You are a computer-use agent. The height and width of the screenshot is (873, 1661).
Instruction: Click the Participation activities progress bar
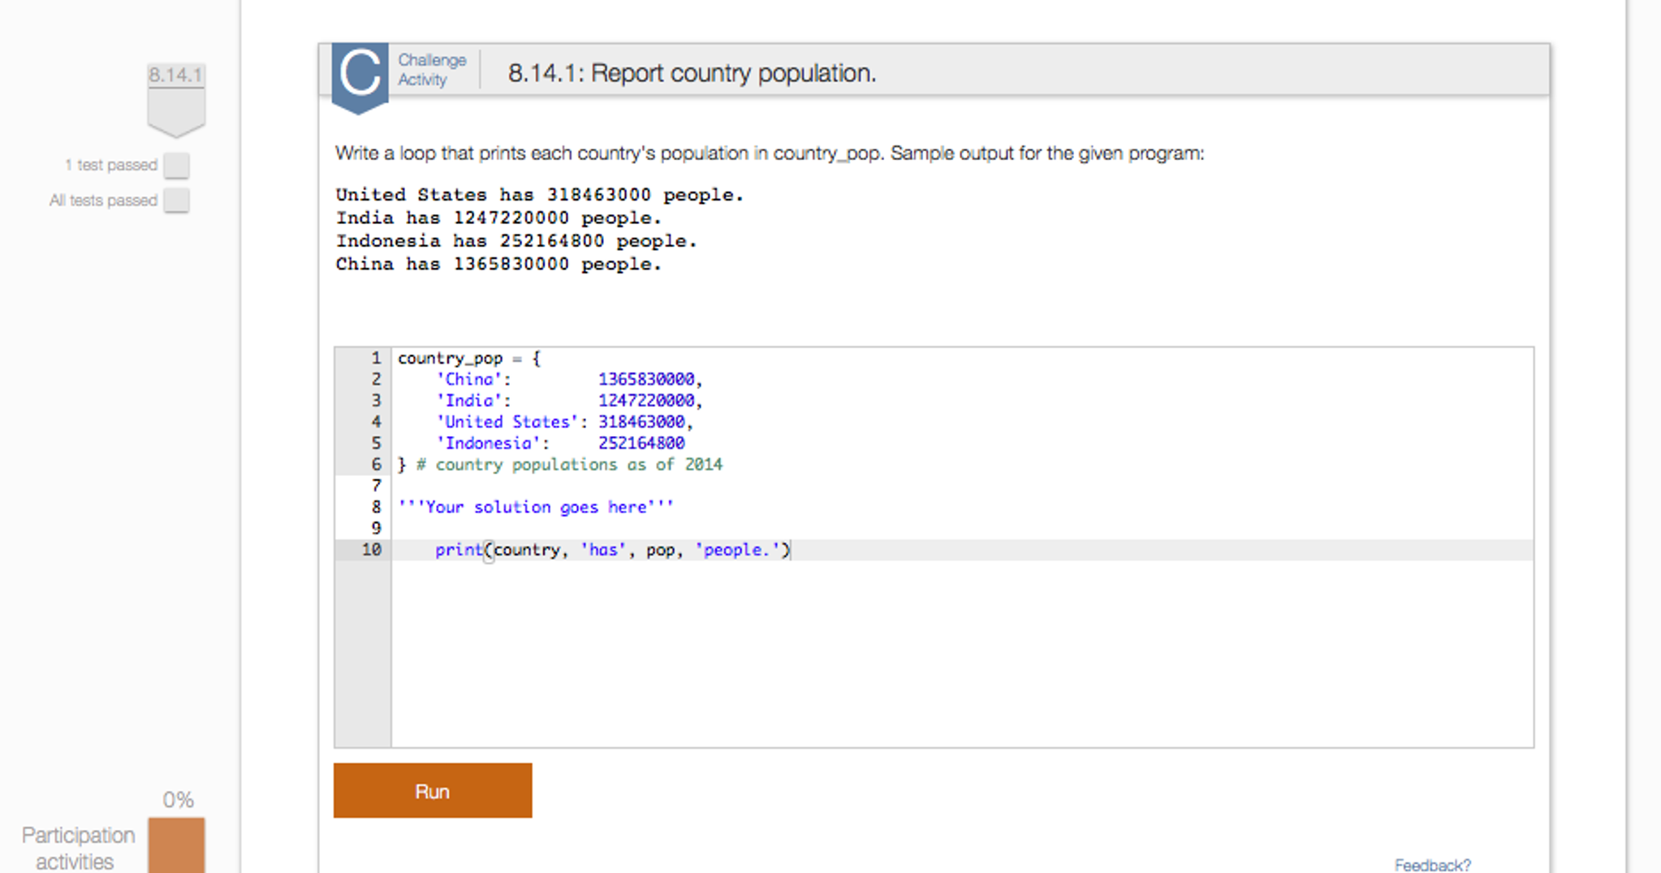pos(176,846)
